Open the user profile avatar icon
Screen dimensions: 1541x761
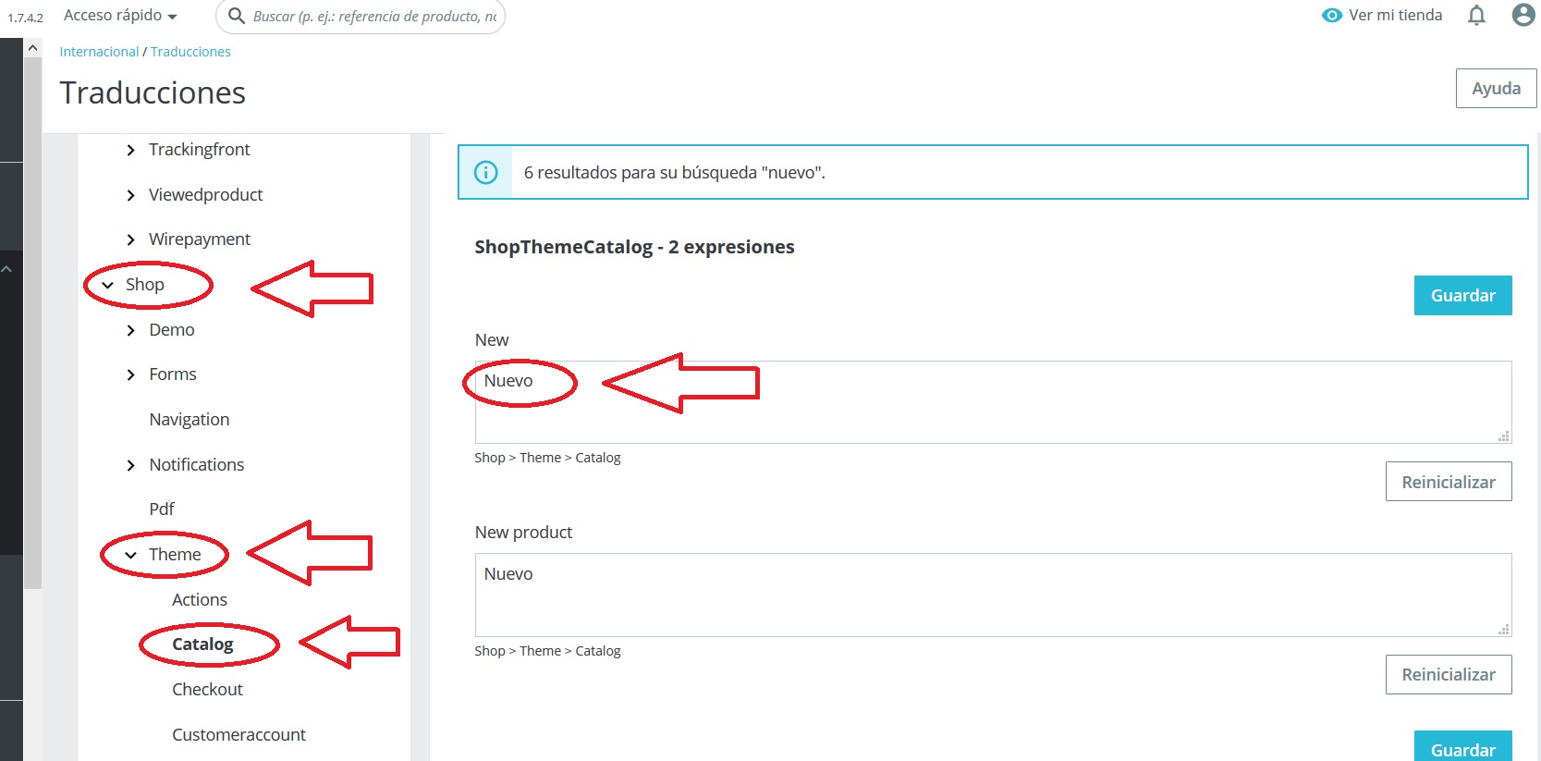coord(1523,15)
